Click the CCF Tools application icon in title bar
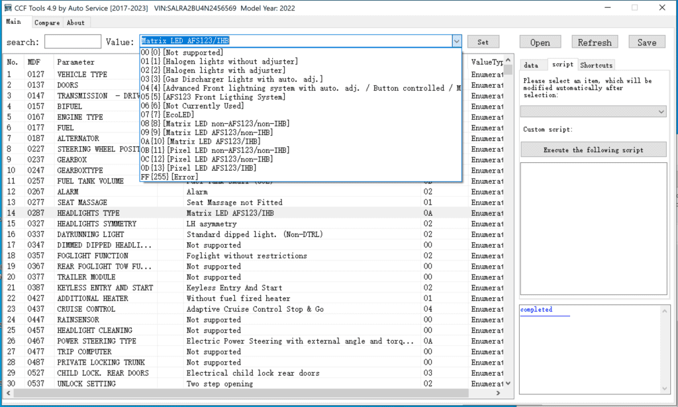Image resolution: width=678 pixels, height=407 pixels. [8, 7]
